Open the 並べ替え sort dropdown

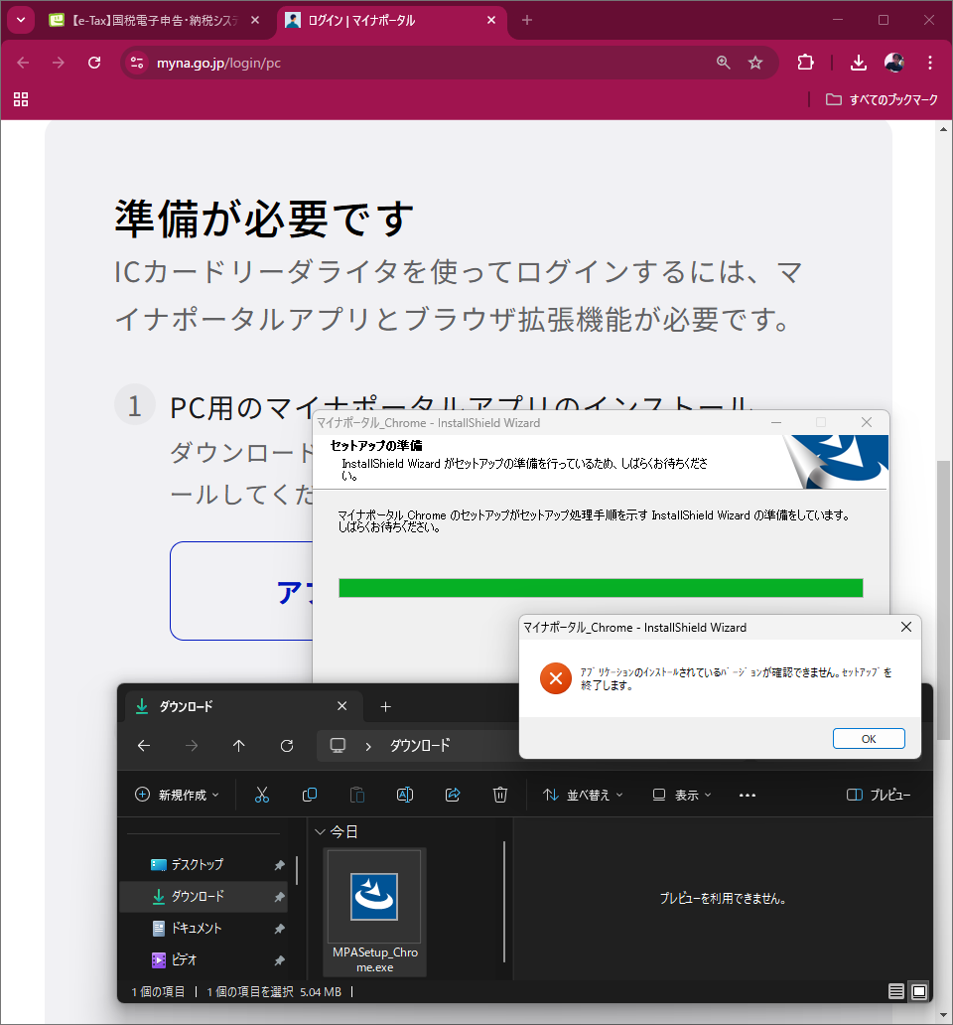coord(583,795)
